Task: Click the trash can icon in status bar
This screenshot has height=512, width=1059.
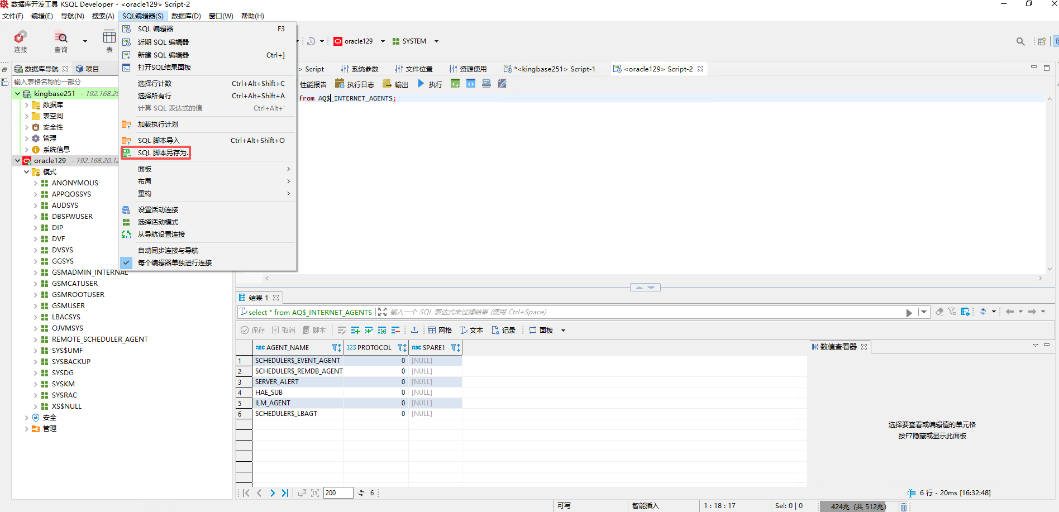Action: point(903,506)
